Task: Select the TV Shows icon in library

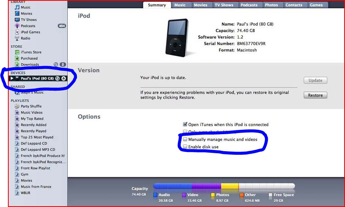Action: [x=17, y=20]
